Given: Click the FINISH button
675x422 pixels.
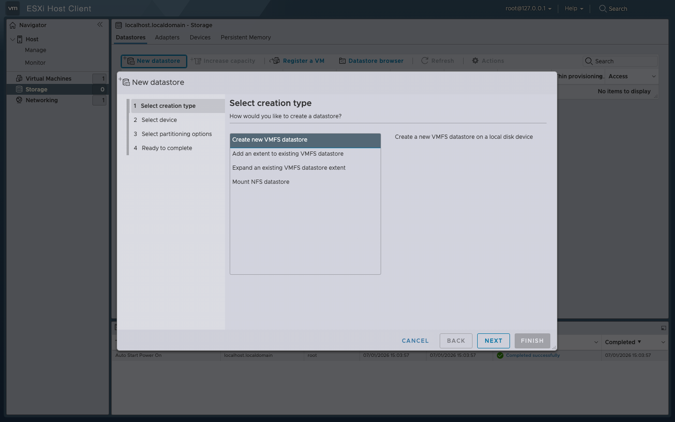Looking at the screenshot, I should (x=532, y=341).
